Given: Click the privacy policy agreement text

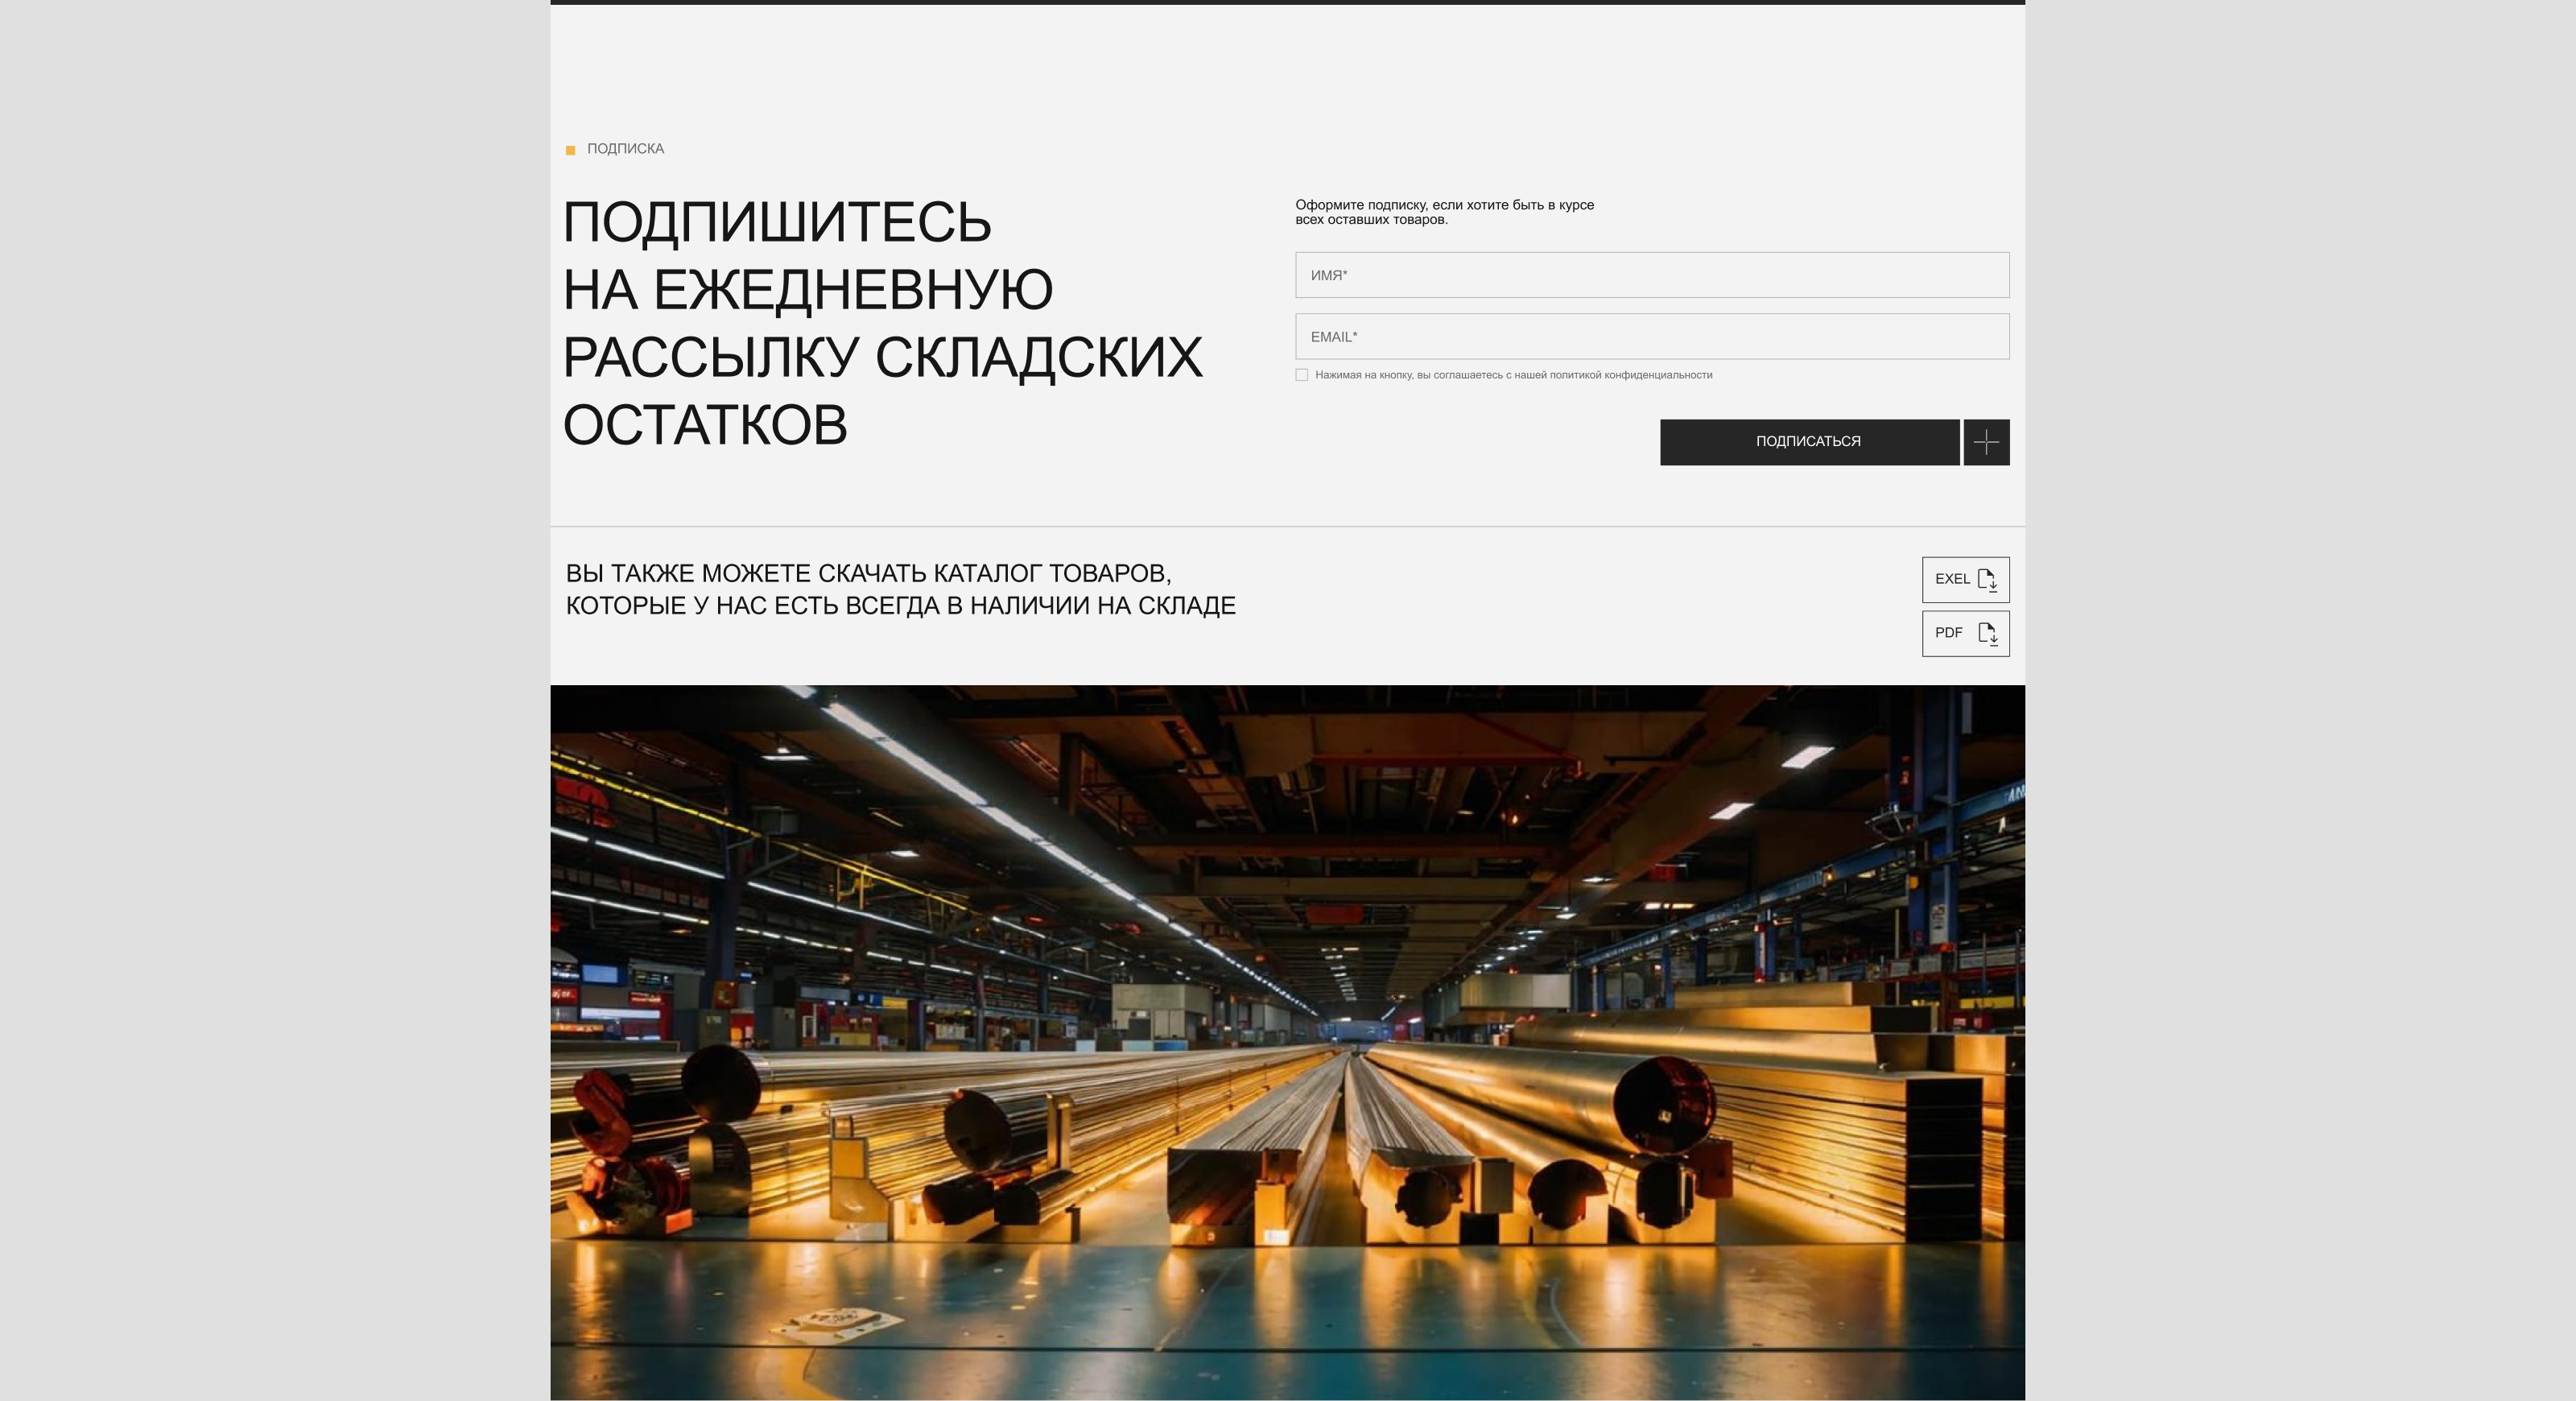Looking at the screenshot, I should [x=1513, y=375].
